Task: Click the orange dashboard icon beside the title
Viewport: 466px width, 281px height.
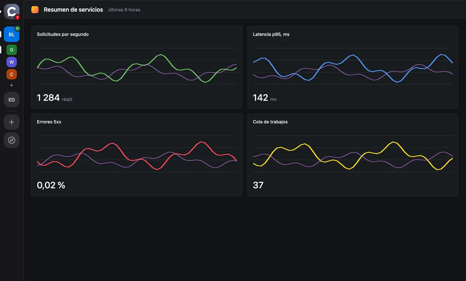Action: 35,10
